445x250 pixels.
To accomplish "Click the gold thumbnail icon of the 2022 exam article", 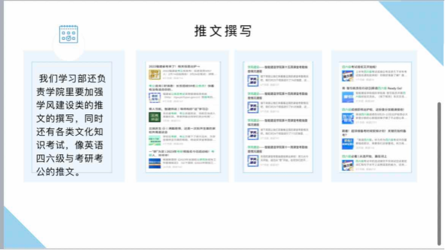I will tap(155, 75).
